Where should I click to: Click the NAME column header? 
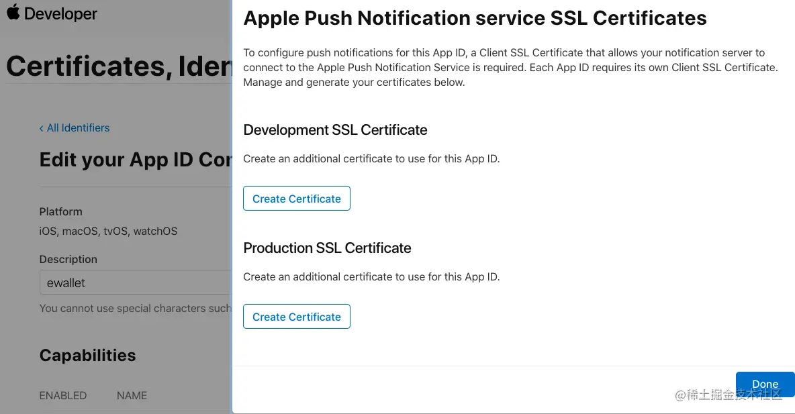(132, 395)
